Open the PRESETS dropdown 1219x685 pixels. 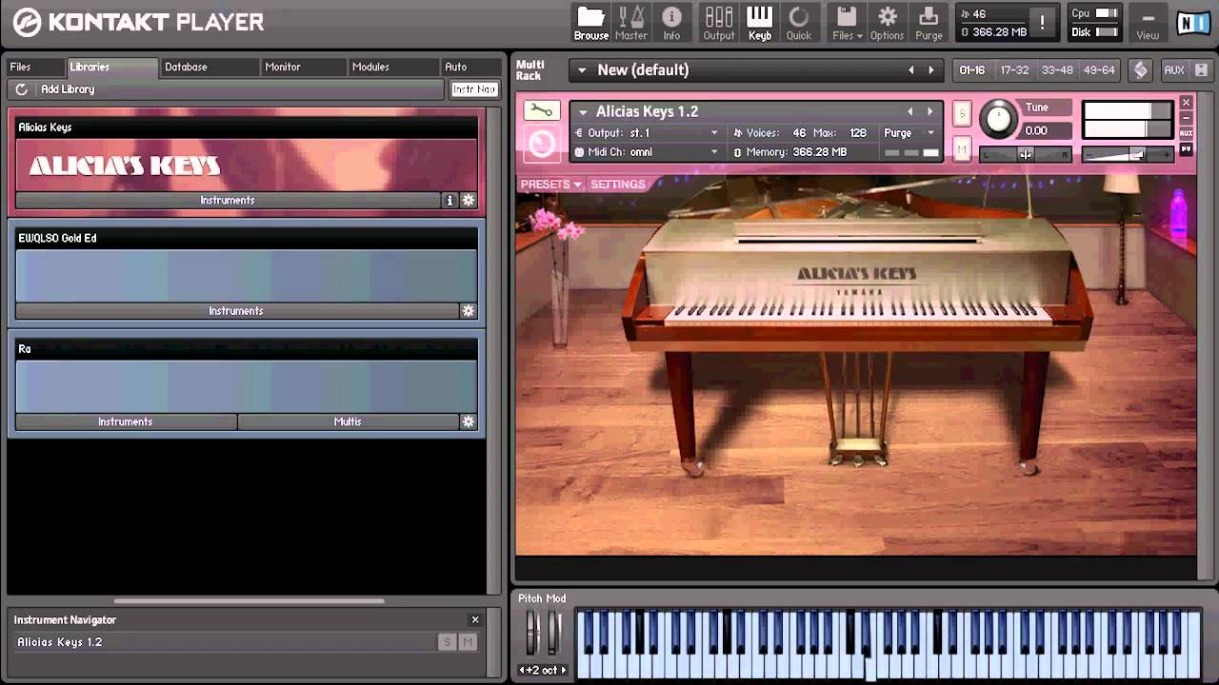[x=551, y=185]
